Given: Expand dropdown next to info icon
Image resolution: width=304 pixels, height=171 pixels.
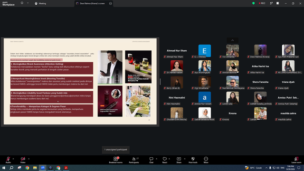Looking at the screenshot, I should click(x=28, y=3).
